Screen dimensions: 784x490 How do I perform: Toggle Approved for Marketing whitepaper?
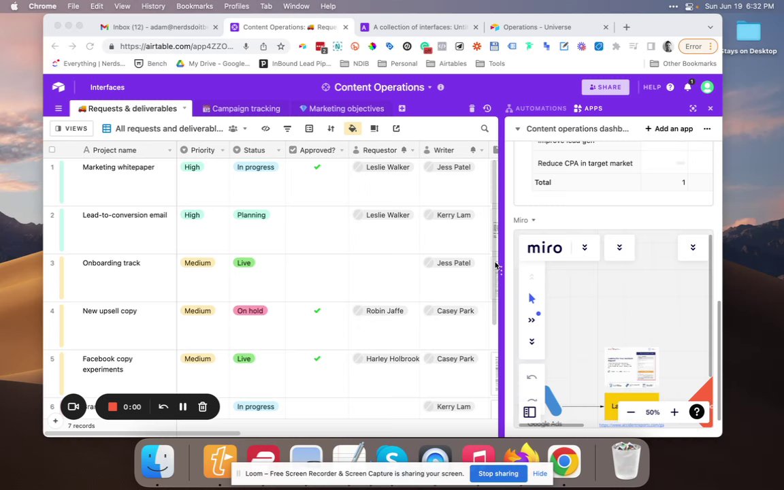pos(317,167)
